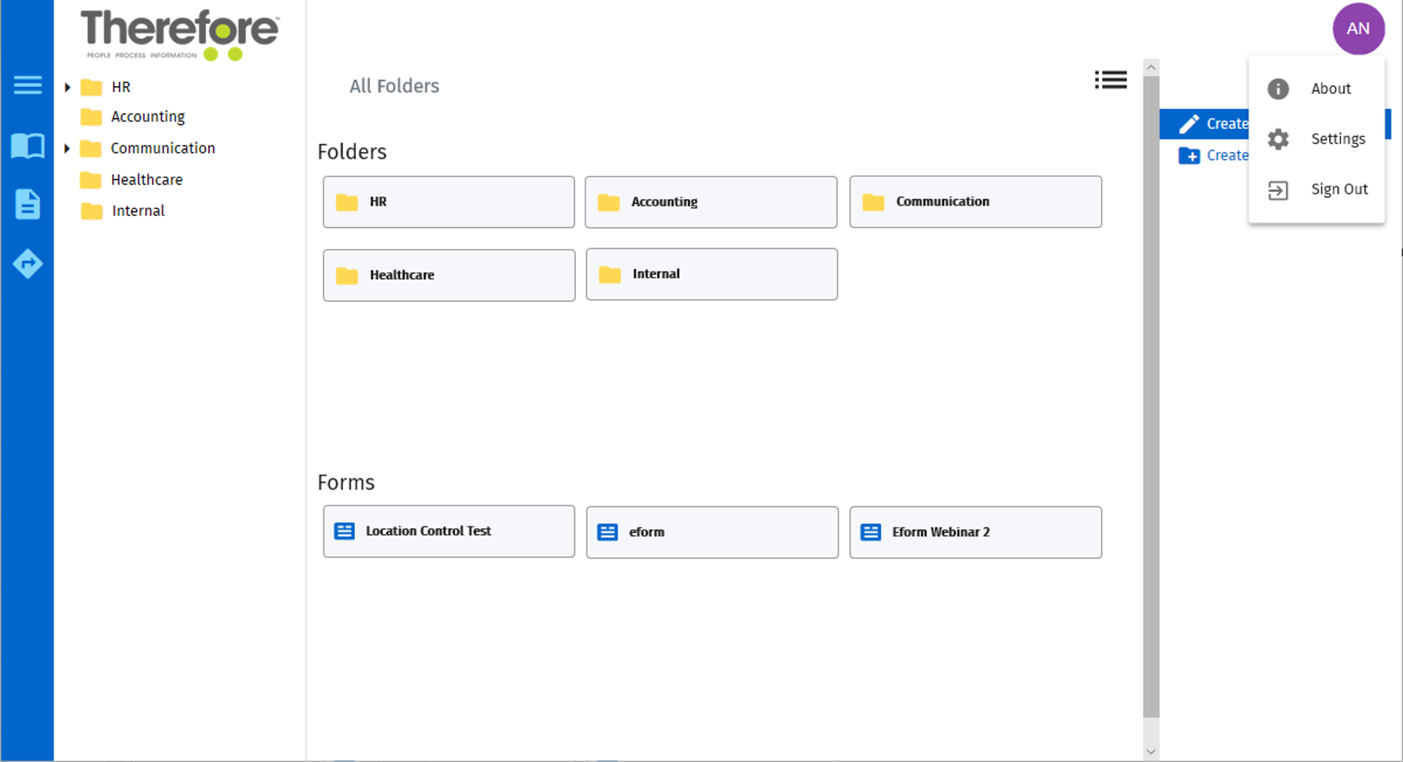This screenshot has width=1403, height=762.
Task: Expand the HR tree node arrow
Action: click(x=67, y=87)
